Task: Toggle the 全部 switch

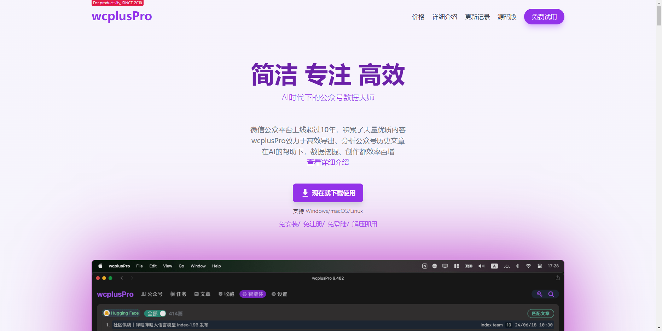Action: (x=155, y=314)
